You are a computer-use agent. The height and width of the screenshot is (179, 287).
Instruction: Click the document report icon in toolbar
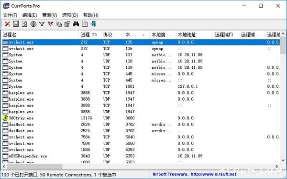click(x=85, y=24)
